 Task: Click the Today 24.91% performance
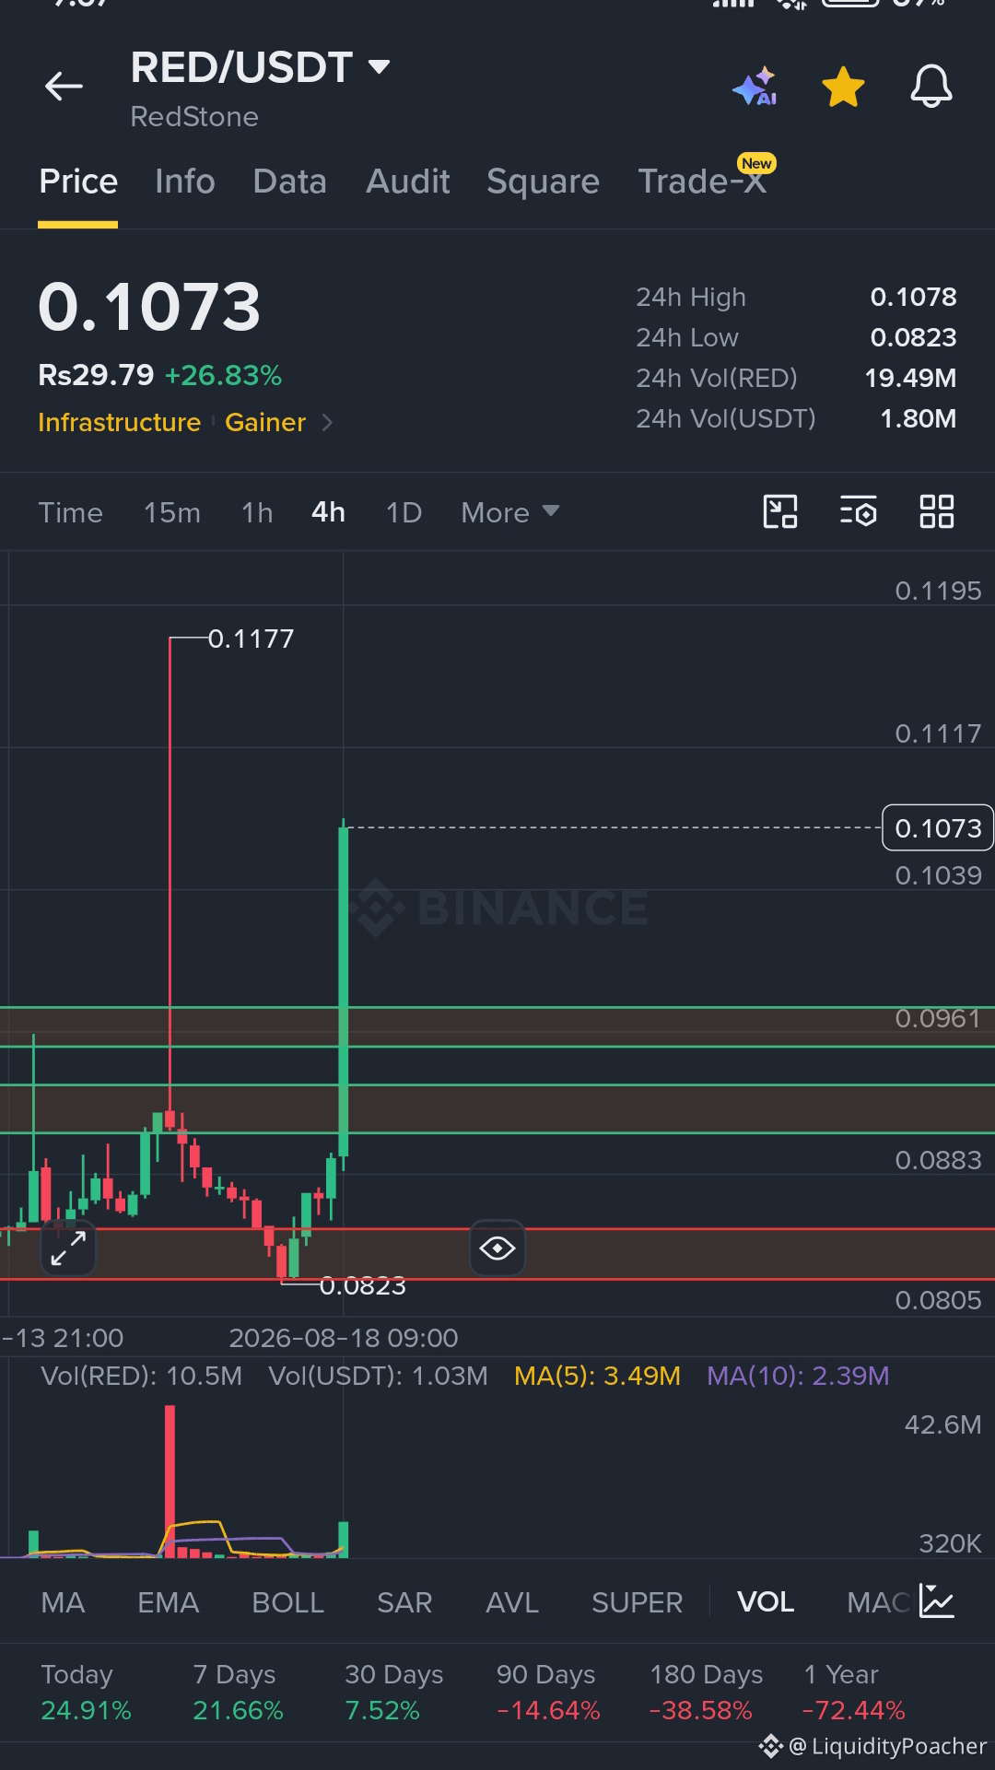[86, 1693]
